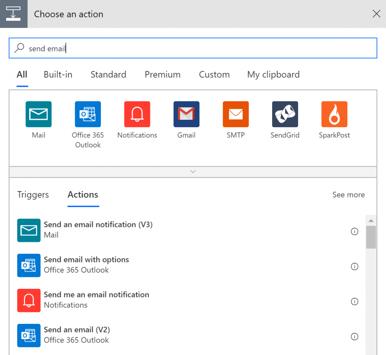
Task: Choose the SendGrid connector icon
Action: click(285, 114)
